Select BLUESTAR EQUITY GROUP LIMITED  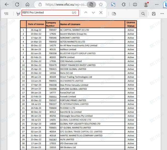click(78, 53)
